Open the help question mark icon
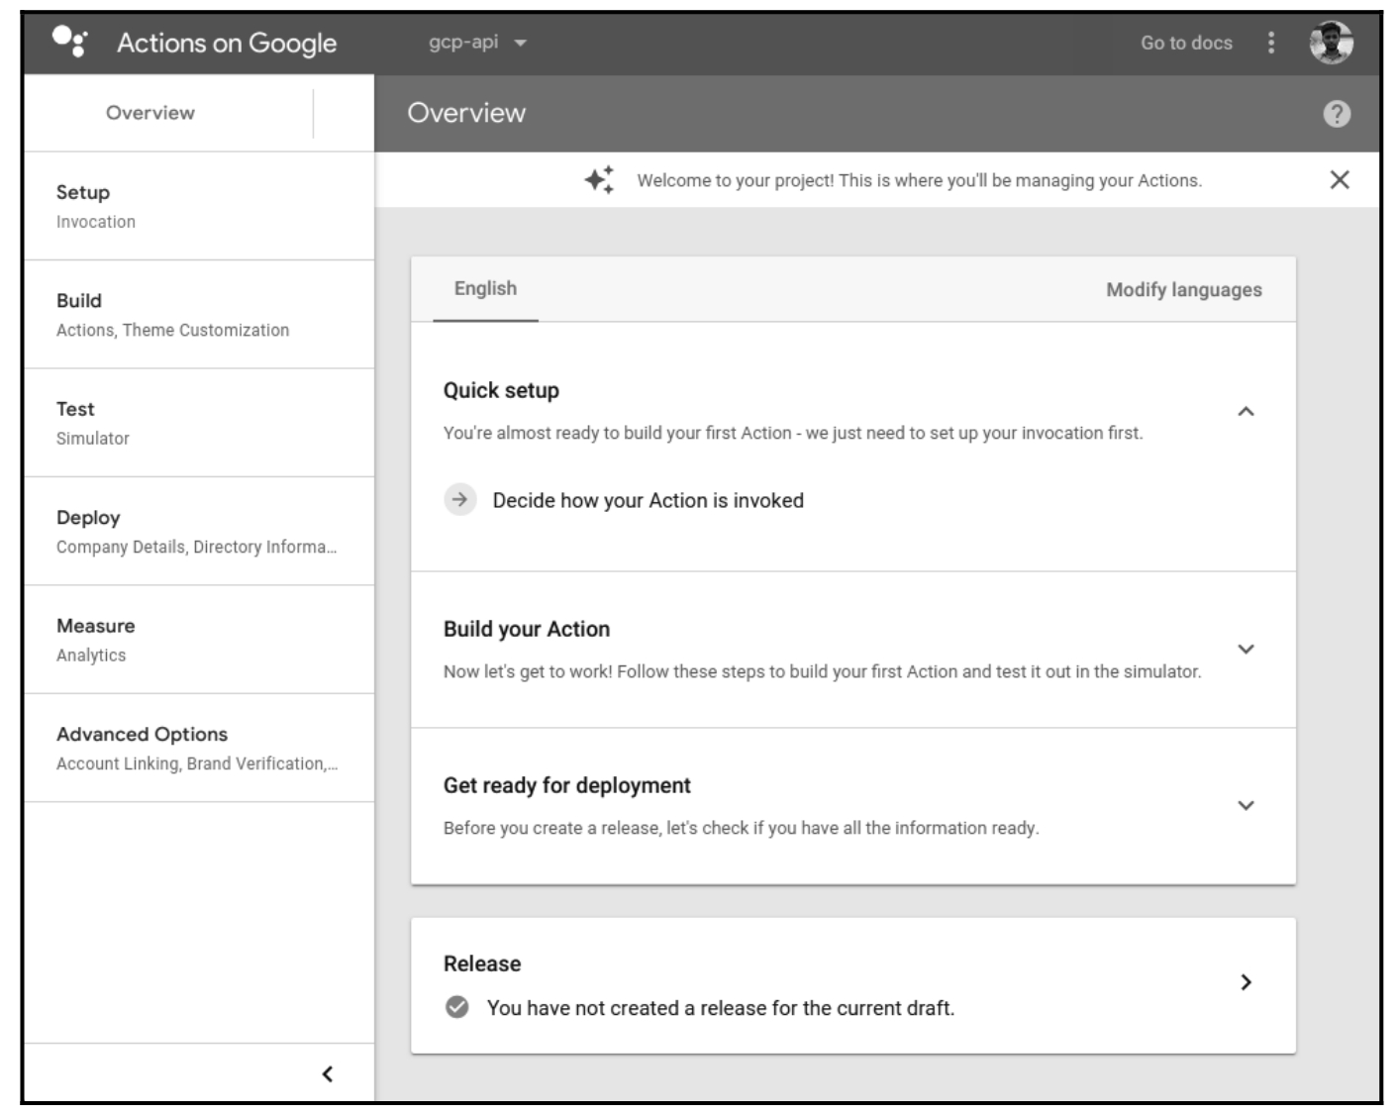1398x1116 pixels. click(1337, 114)
